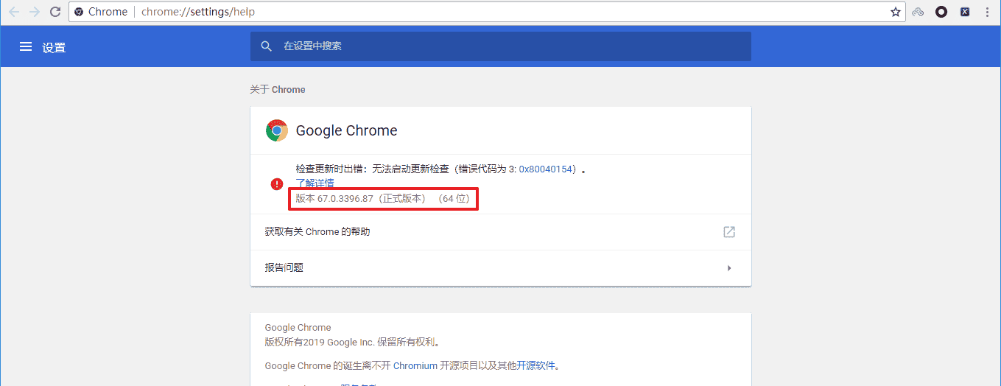Click the blue X extension icon
The image size is (1001, 386).
(x=965, y=12)
